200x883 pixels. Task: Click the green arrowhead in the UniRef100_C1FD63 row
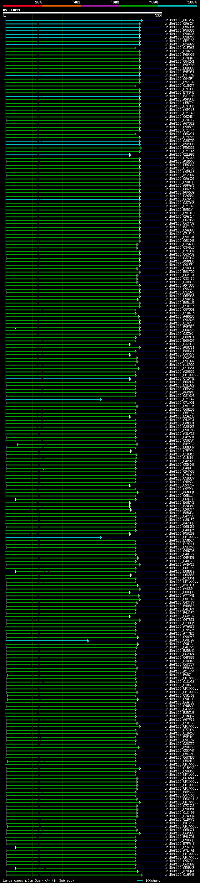(x=135, y=48)
